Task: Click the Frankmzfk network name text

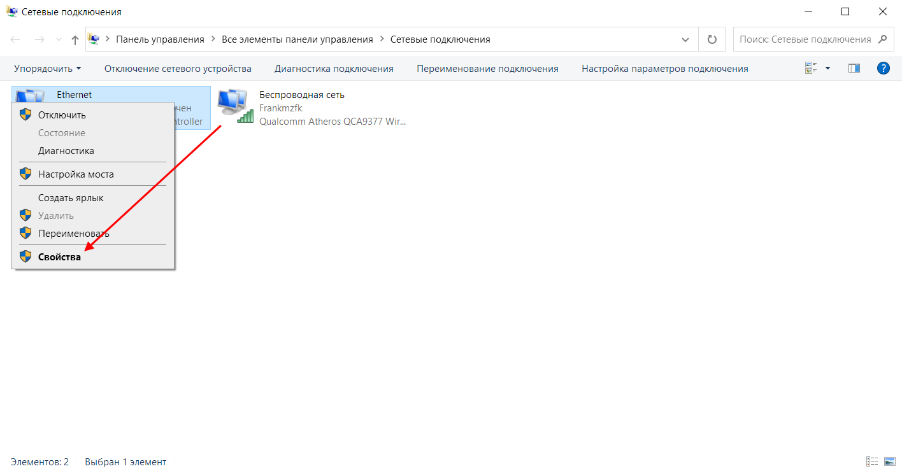Action: tap(281, 108)
